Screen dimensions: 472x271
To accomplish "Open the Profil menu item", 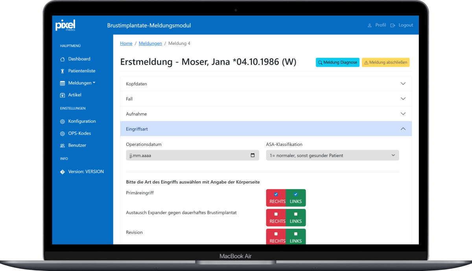I will 377,25.
